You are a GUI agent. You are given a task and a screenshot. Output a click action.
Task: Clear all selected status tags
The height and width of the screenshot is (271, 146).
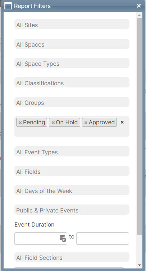tap(122, 122)
